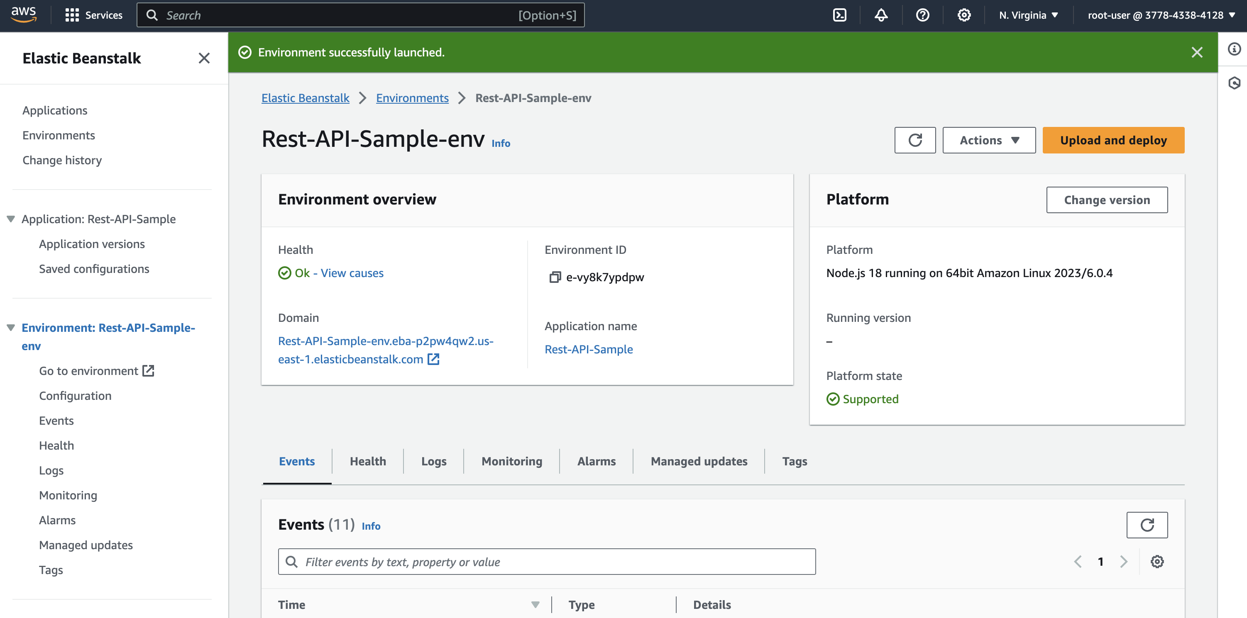The height and width of the screenshot is (618, 1247).
Task: Switch to the Logs tab
Action: pos(433,461)
